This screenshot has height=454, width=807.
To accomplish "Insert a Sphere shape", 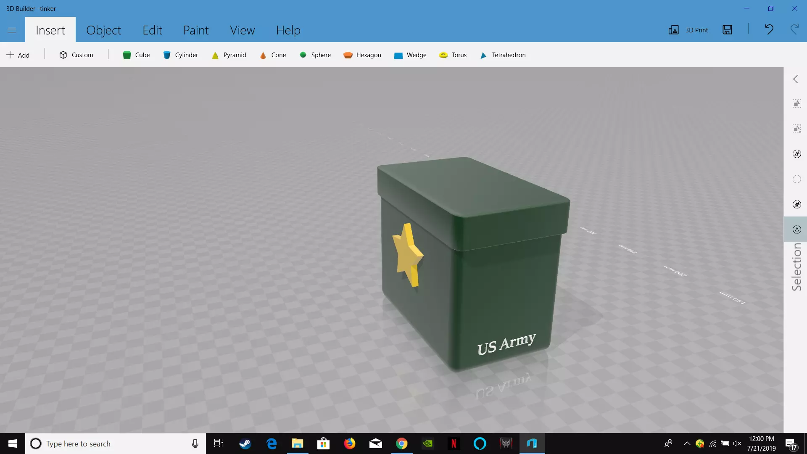I will coord(315,55).
